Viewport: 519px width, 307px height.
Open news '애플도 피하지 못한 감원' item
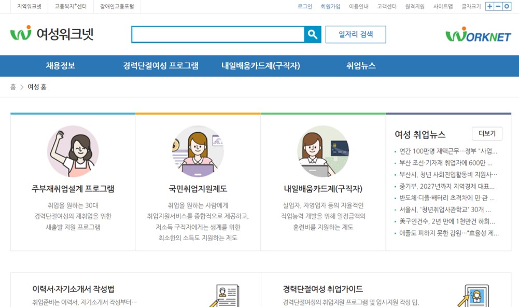pyautogui.click(x=449, y=233)
